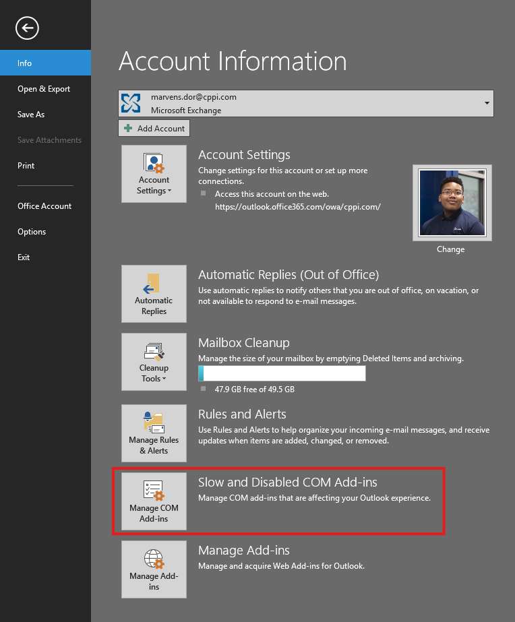Click Exit in the sidebar
Viewport: 515px width, 622px height.
(x=46, y=257)
